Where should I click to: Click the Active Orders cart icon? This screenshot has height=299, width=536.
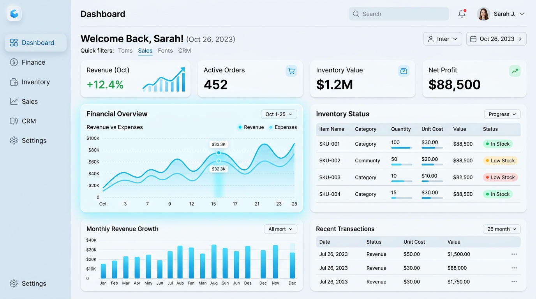[x=291, y=71]
